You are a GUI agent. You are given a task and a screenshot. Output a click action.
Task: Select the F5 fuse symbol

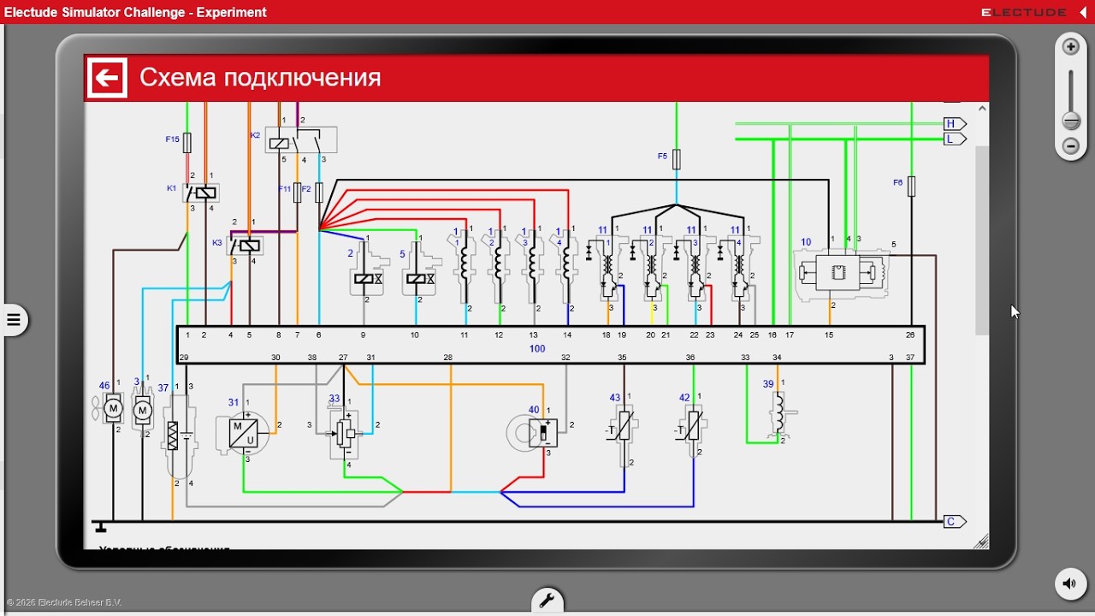677,160
